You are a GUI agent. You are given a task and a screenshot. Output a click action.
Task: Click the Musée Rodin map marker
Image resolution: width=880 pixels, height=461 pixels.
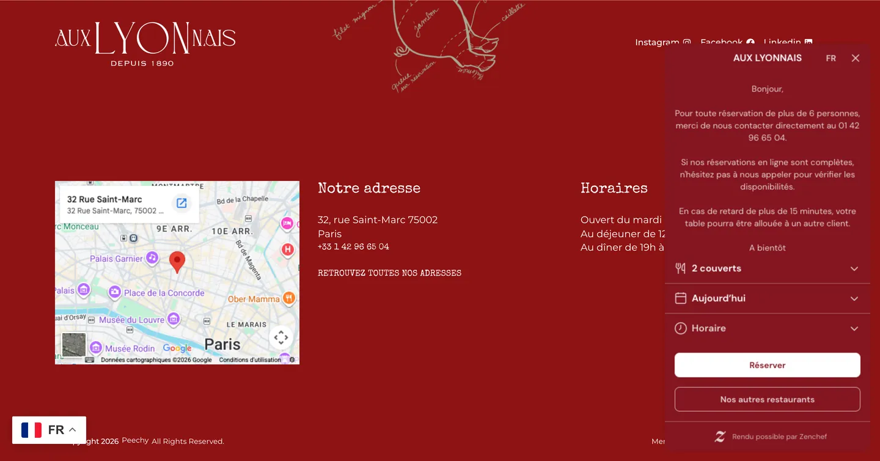(96, 348)
